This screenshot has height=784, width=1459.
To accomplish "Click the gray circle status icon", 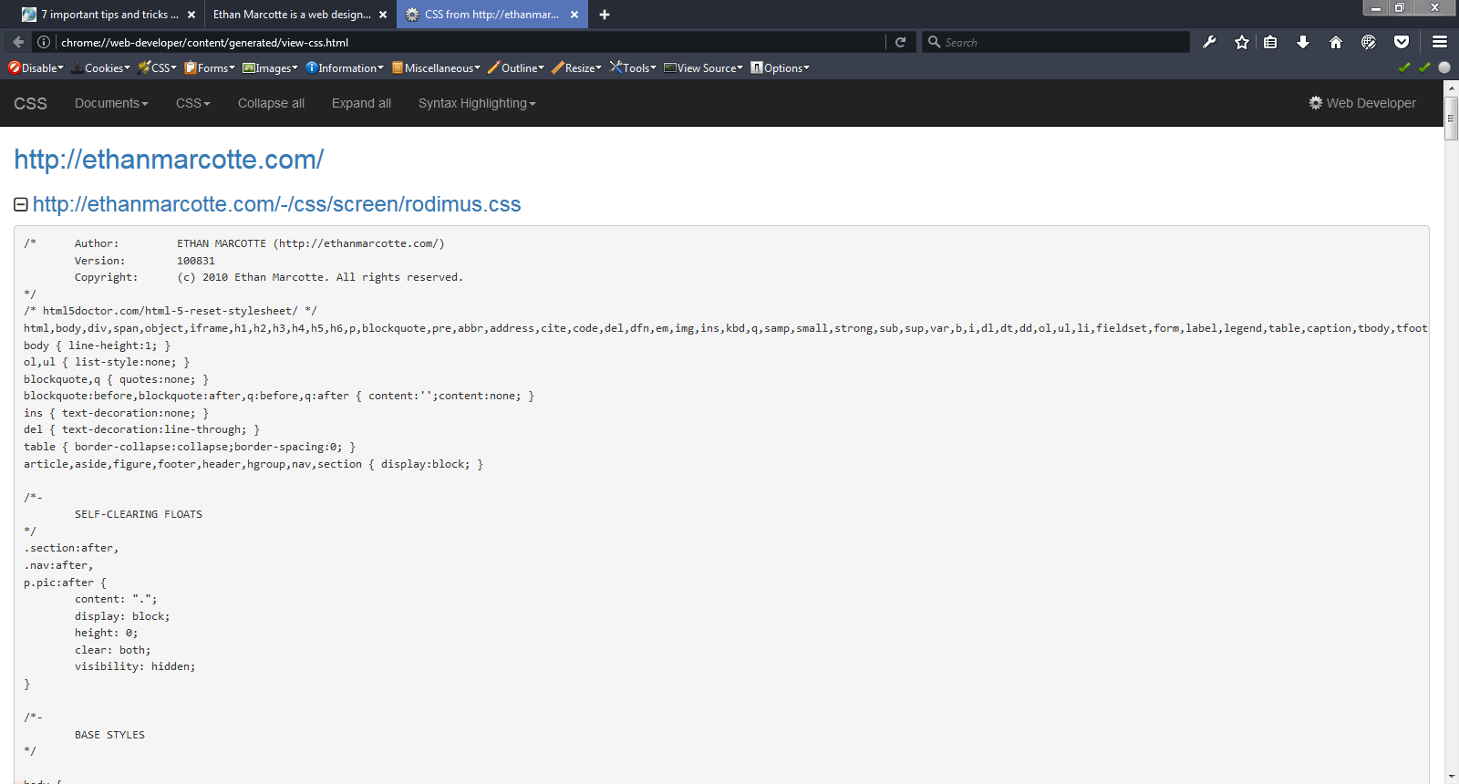I will click(1444, 67).
